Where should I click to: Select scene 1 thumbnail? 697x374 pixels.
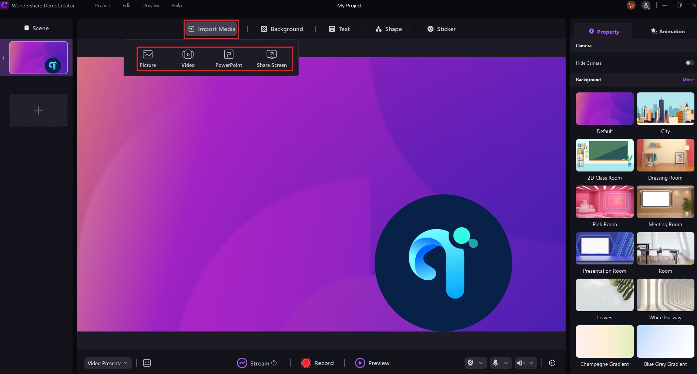pos(38,58)
